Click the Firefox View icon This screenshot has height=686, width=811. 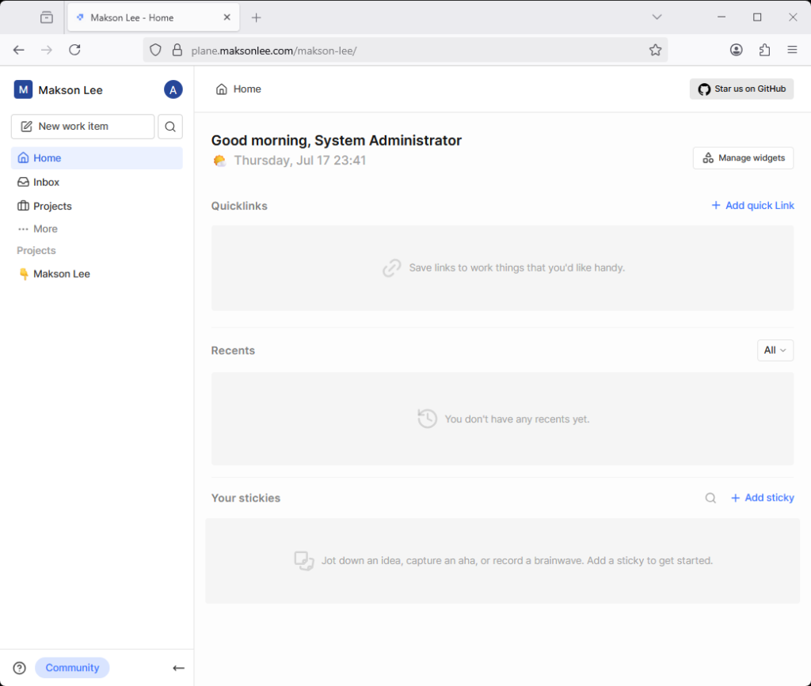coord(47,17)
